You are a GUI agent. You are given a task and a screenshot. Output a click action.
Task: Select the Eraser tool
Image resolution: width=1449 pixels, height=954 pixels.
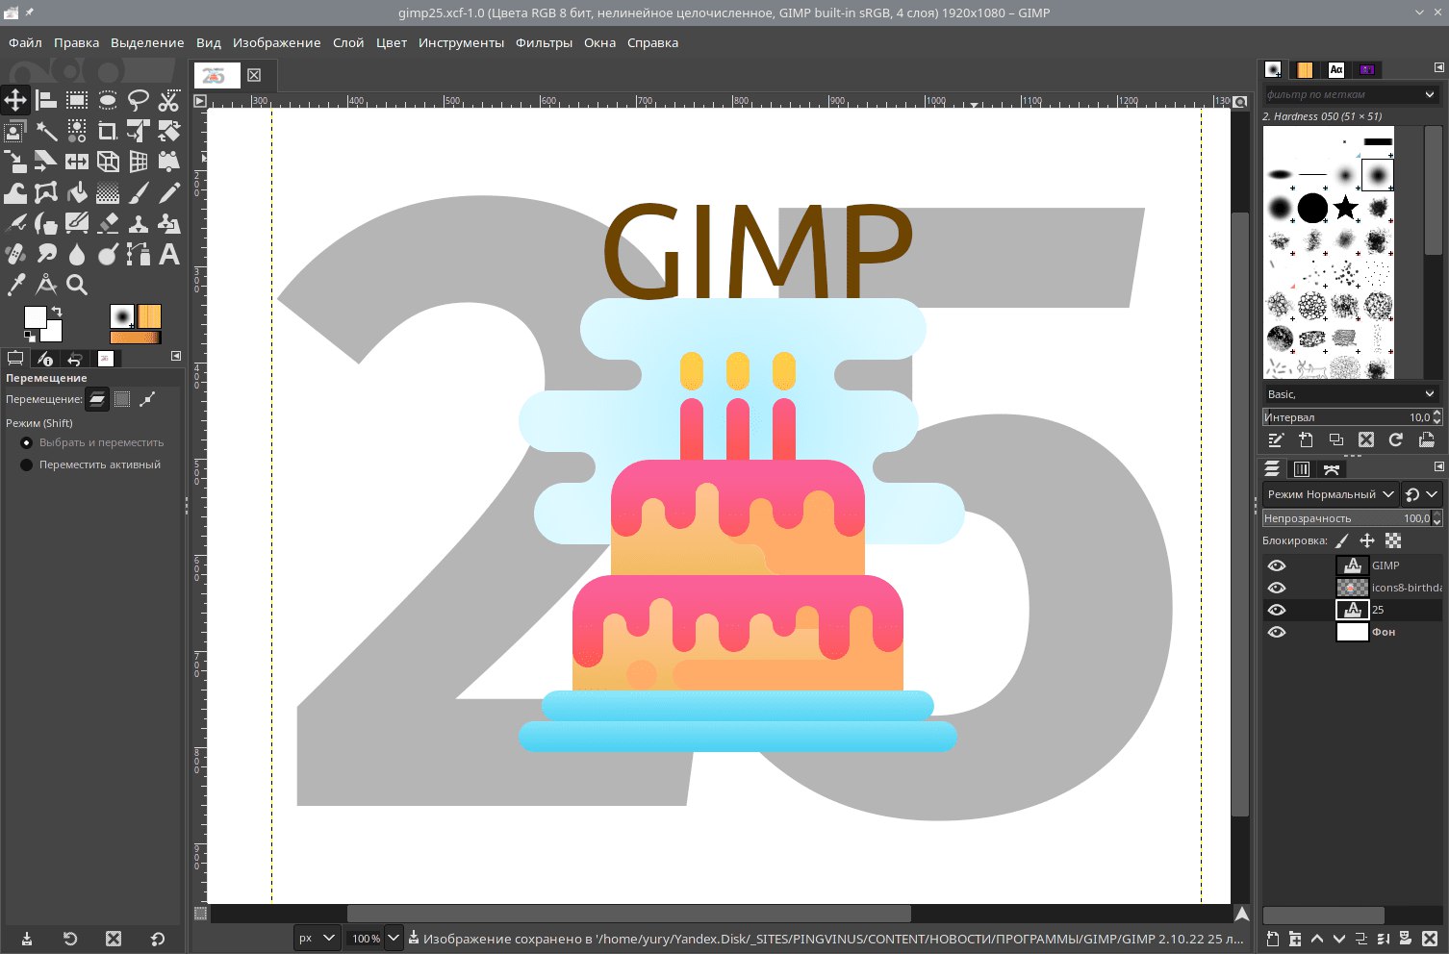pyautogui.click(x=108, y=223)
